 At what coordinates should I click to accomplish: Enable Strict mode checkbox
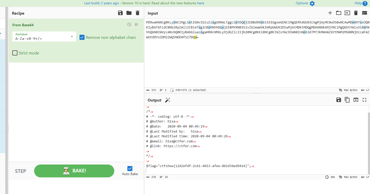coord(15,53)
